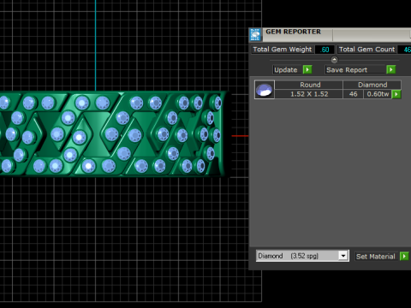This screenshot has height=308, width=411.
Task: Select the Total Gem Weight value field
Action: (x=325, y=50)
